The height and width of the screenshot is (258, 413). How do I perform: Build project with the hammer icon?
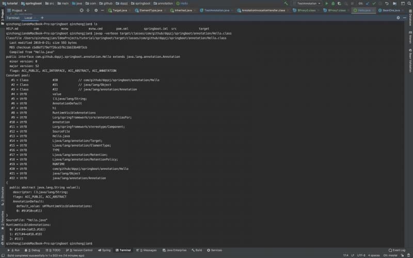pyautogui.click(x=286, y=4)
